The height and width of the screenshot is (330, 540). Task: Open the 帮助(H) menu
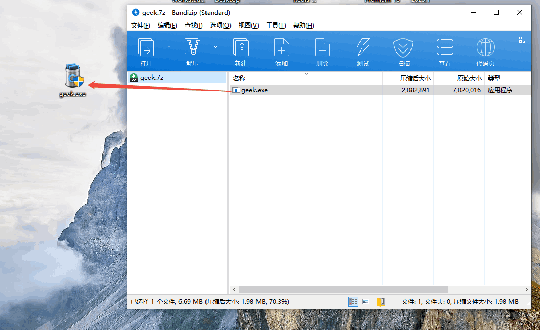pyautogui.click(x=303, y=25)
